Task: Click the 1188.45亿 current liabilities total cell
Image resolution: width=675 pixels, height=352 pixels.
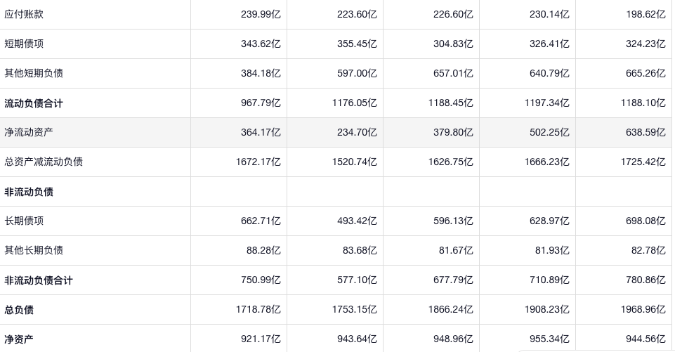Action: coord(450,103)
